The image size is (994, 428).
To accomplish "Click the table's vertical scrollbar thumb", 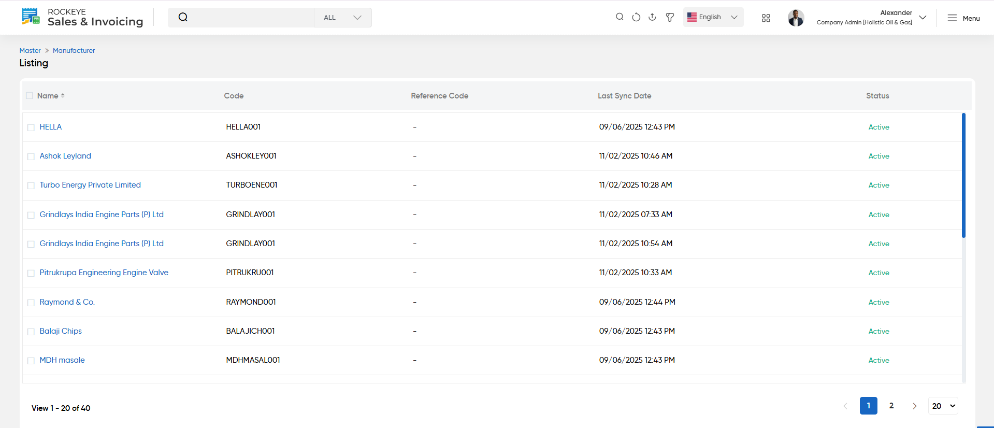I will coord(963,175).
